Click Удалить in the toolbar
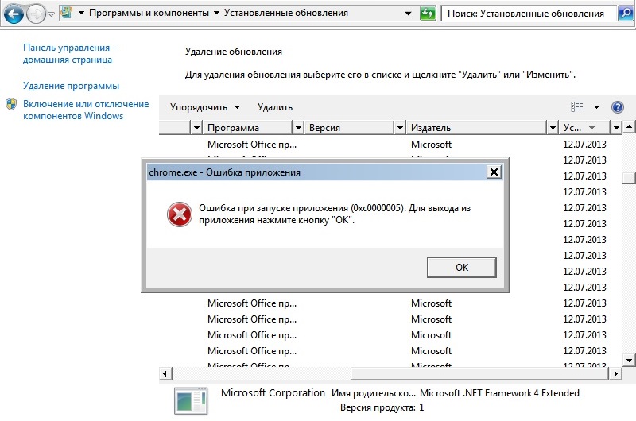 pos(274,107)
